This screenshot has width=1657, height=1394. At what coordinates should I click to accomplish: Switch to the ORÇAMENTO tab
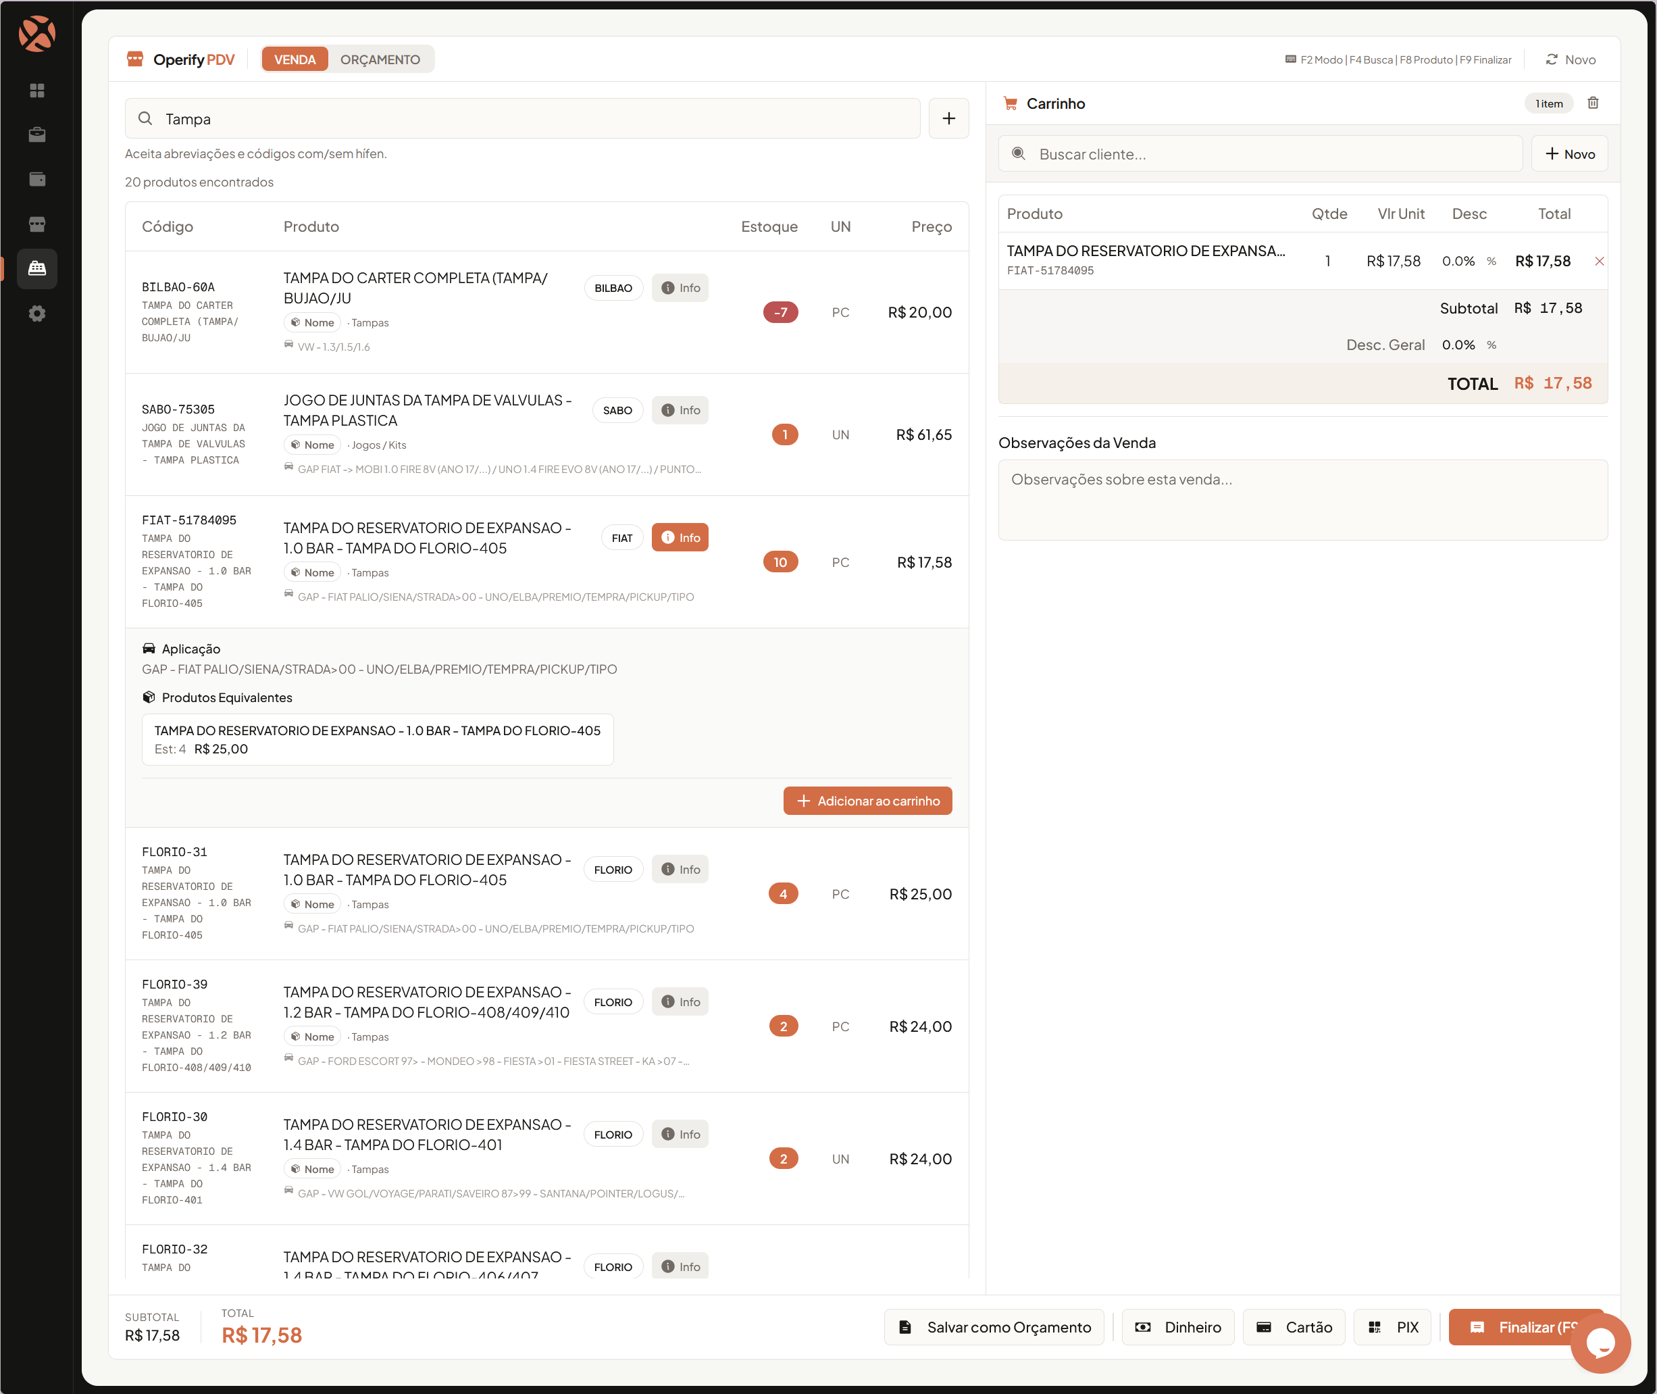[x=380, y=59]
